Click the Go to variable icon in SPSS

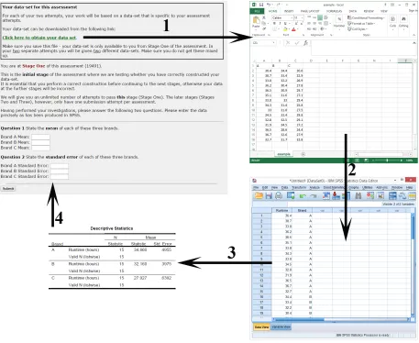click(x=336, y=195)
